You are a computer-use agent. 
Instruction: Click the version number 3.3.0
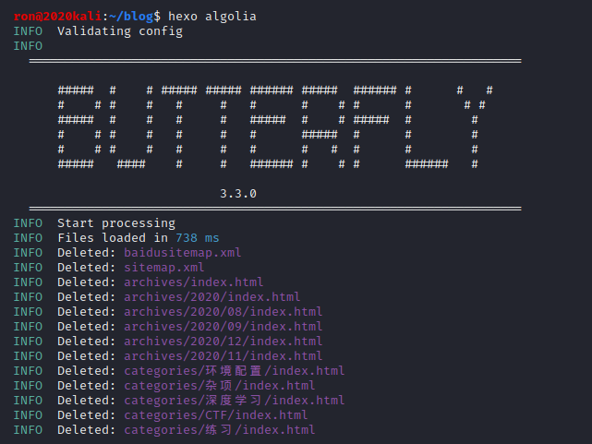click(x=238, y=194)
